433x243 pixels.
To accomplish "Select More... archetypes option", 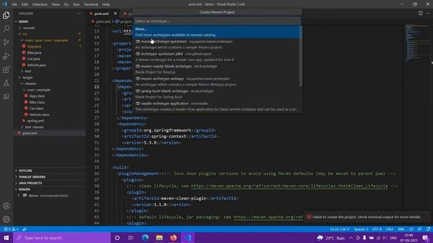I will coord(216,32).
